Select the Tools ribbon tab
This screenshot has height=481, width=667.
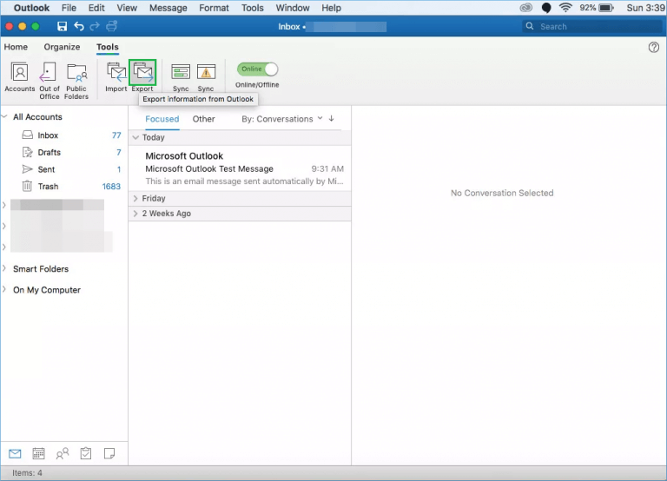(x=107, y=47)
